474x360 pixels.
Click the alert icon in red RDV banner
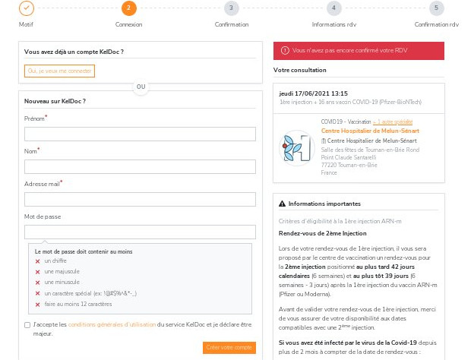285,50
